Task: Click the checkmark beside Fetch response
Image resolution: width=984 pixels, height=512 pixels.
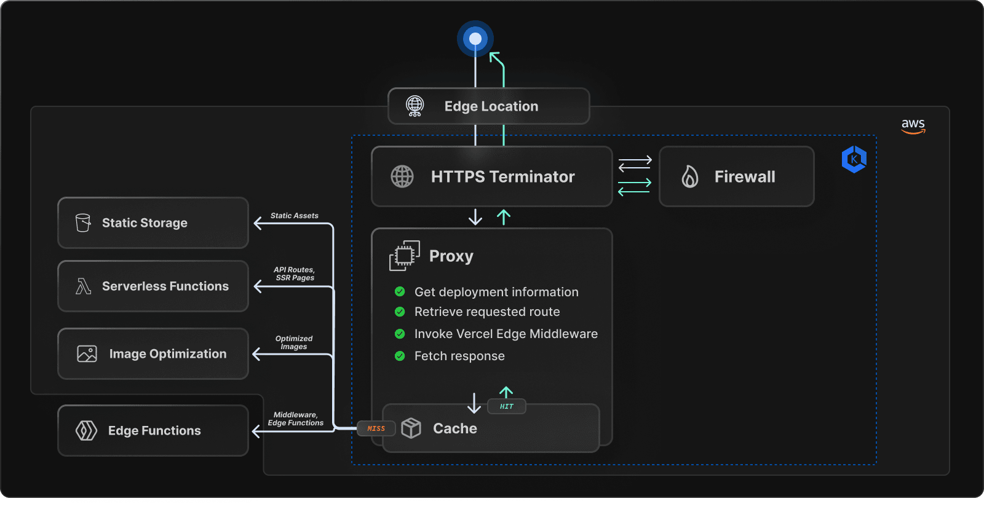Action: pyautogui.click(x=400, y=356)
